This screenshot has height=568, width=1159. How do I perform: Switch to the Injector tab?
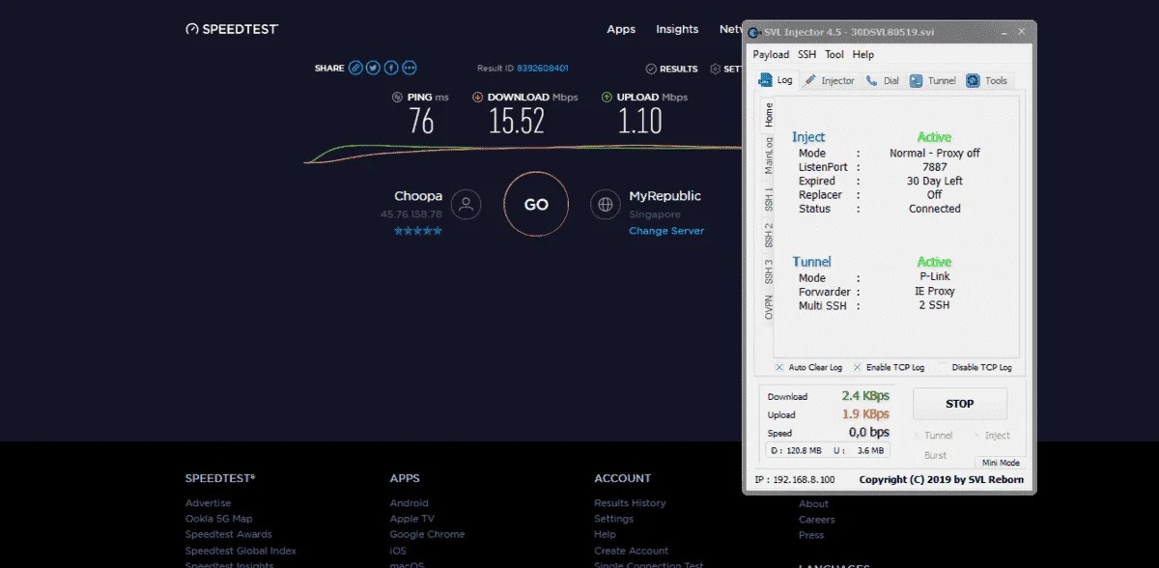click(x=830, y=80)
